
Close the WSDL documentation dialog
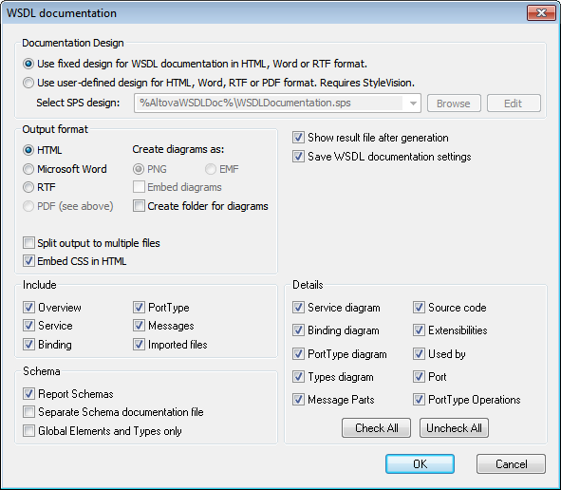coord(541,13)
